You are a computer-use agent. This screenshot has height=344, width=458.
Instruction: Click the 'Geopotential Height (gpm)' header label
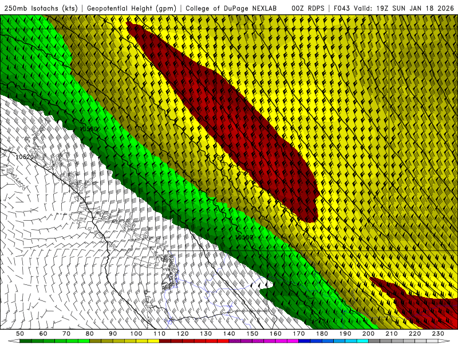click(x=132, y=9)
